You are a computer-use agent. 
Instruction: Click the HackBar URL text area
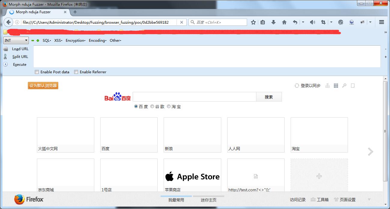[x=207, y=56]
